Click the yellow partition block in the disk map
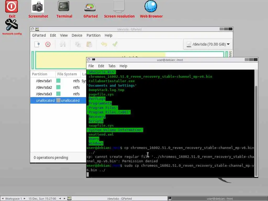The image size is (268, 201). tap(61, 60)
